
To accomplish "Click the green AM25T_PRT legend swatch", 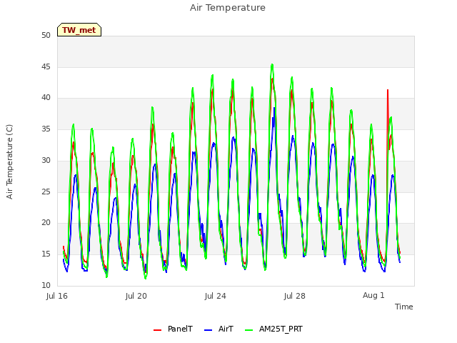I will click(249, 330).
